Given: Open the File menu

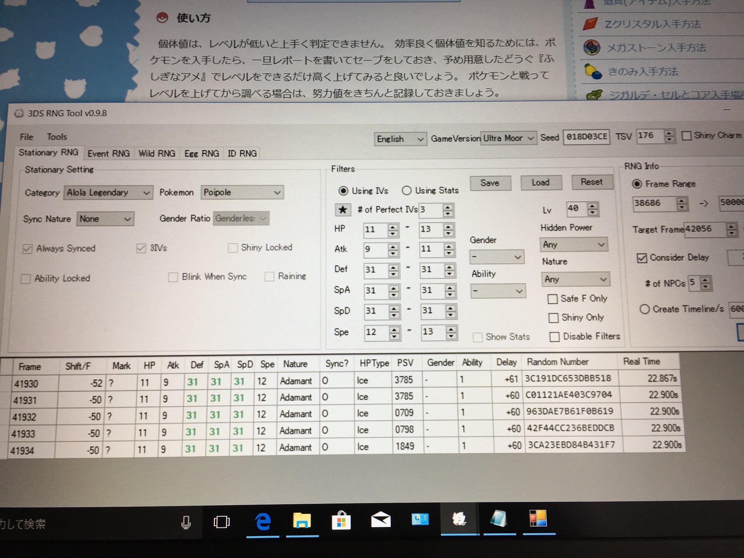Looking at the screenshot, I should (x=27, y=137).
